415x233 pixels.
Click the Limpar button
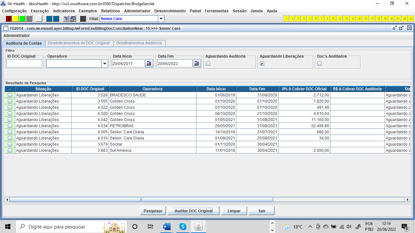click(x=234, y=211)
